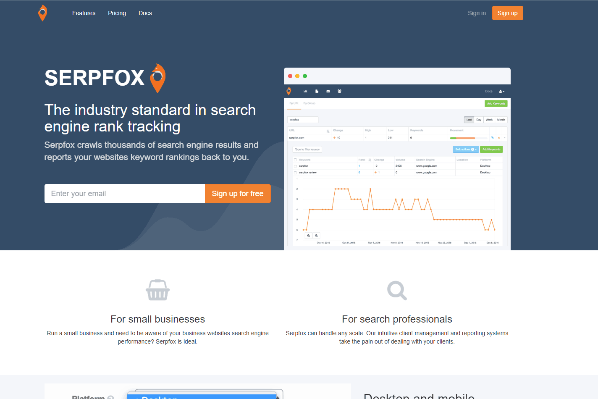This screenshot has height=399, width=598.
Task: Click 'Type to filter keywords' field in preview
Action: tap(307, 150)
